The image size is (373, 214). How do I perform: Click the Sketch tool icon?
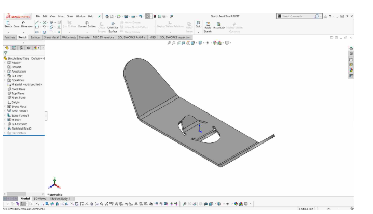8,24
